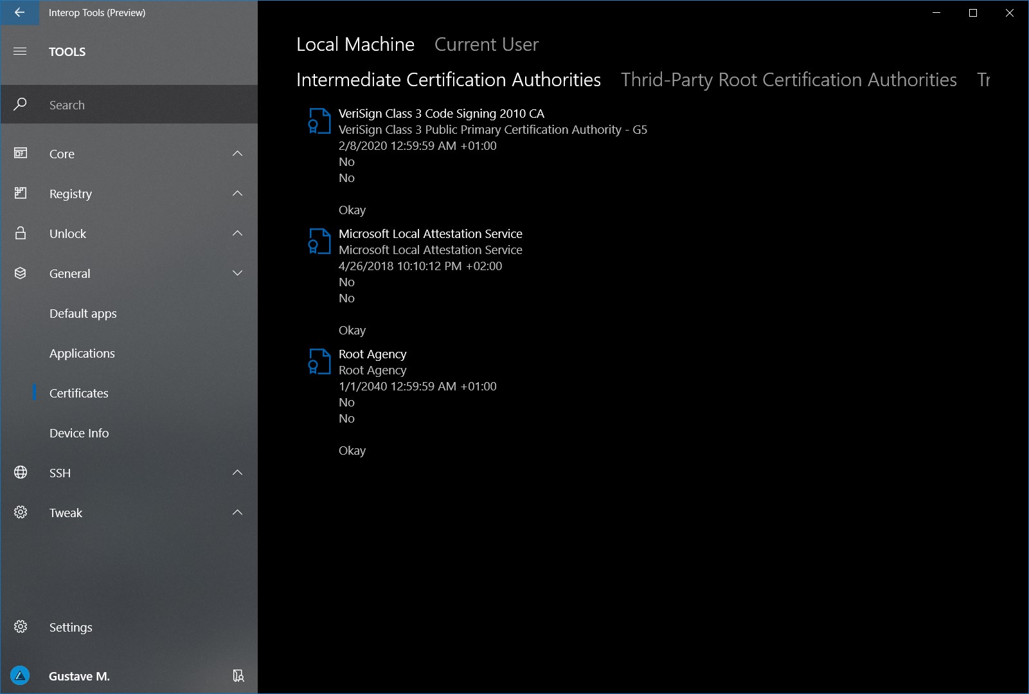Open Device Info page
The image size is (1029, 694).
79,434
